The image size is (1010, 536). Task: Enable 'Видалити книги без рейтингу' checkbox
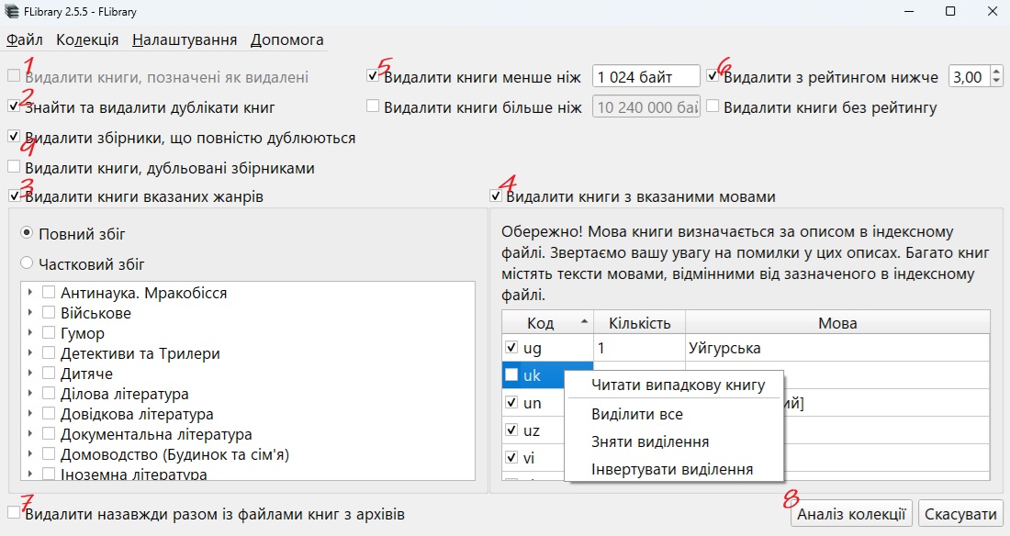[713, 106]
